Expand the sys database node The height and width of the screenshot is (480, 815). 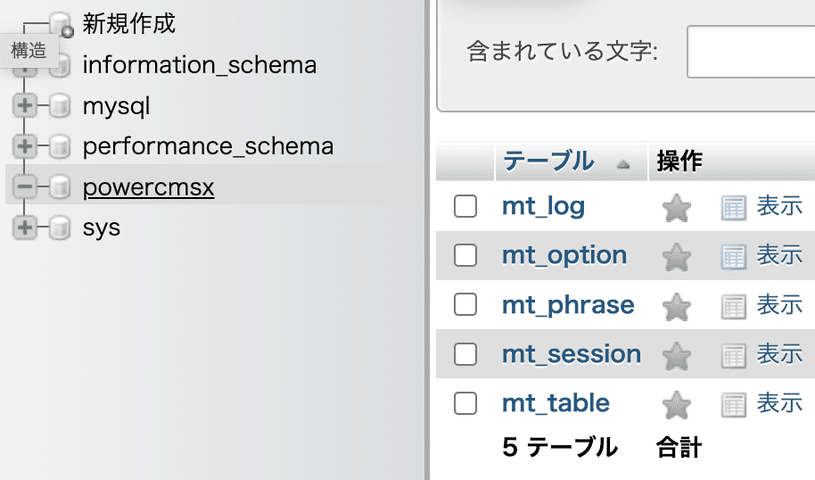coord(24,228)
